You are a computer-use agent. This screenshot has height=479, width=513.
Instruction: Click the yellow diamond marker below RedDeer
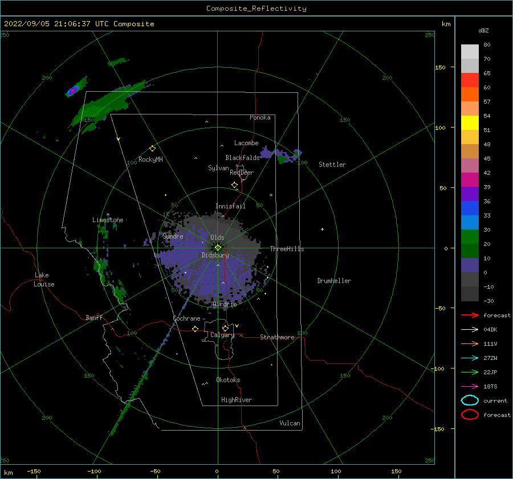click(234, 185)
